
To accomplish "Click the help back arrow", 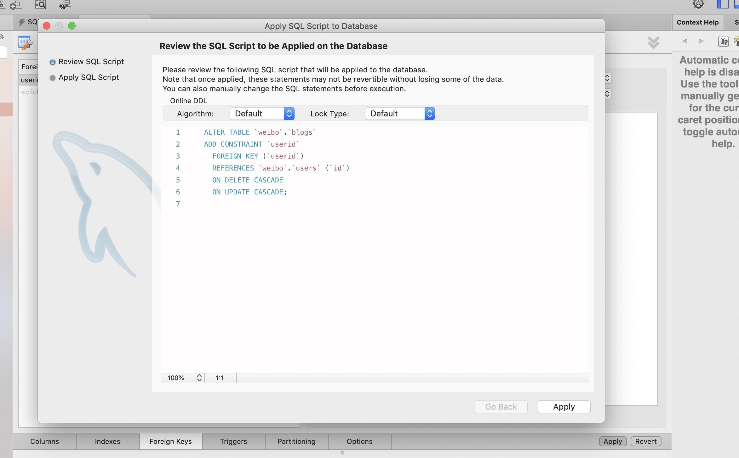I will click(685, 41).
